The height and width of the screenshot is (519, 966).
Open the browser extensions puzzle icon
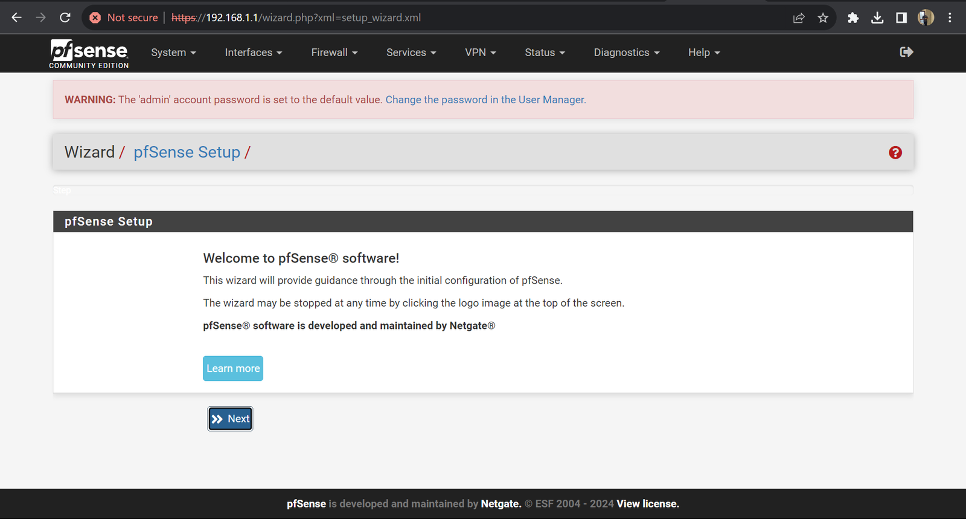(853, 18)
